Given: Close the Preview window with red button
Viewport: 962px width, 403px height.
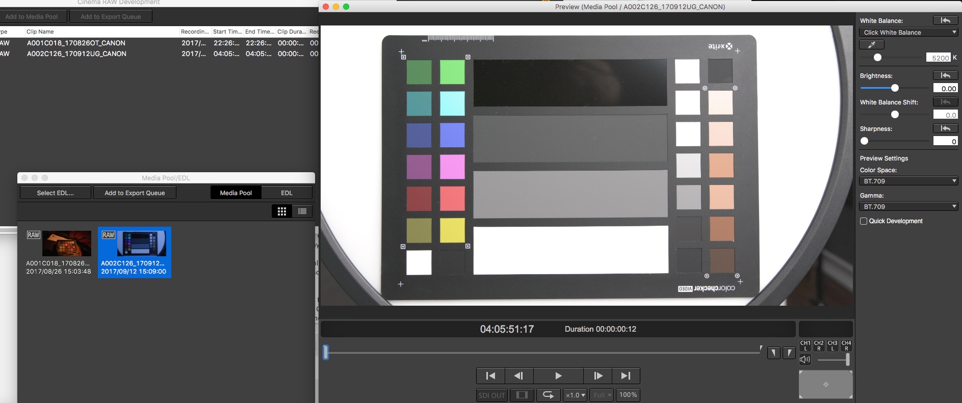Looking at the screenshot, I should (x=326, y=7).
